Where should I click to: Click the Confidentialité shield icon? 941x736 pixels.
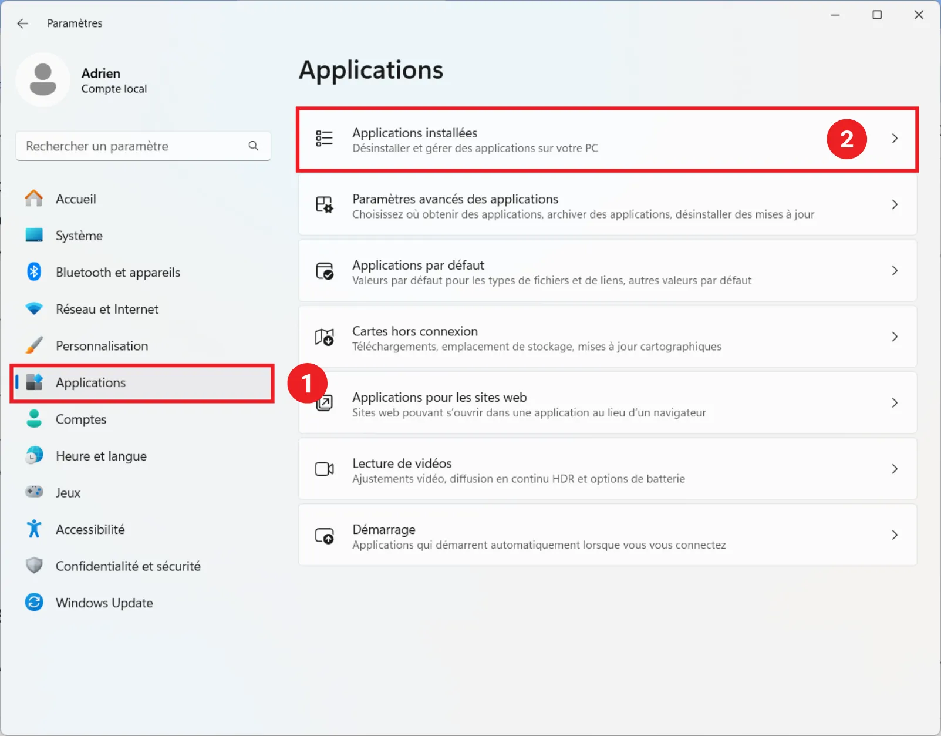click(x=34, y=566)
